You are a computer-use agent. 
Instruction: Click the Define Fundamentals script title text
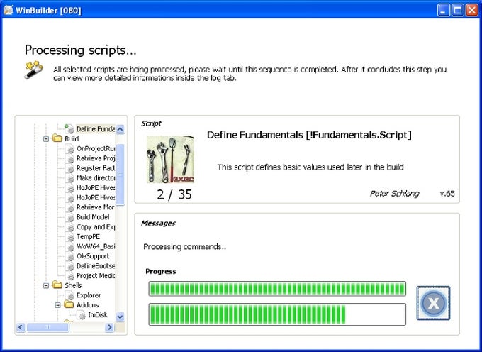[x=309, y=135]
